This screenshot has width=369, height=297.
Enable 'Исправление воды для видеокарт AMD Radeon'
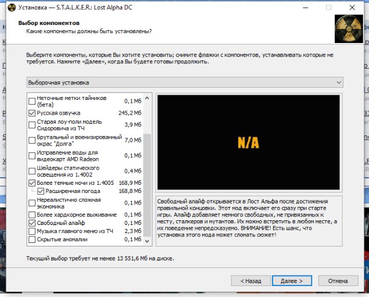point(32,156)
